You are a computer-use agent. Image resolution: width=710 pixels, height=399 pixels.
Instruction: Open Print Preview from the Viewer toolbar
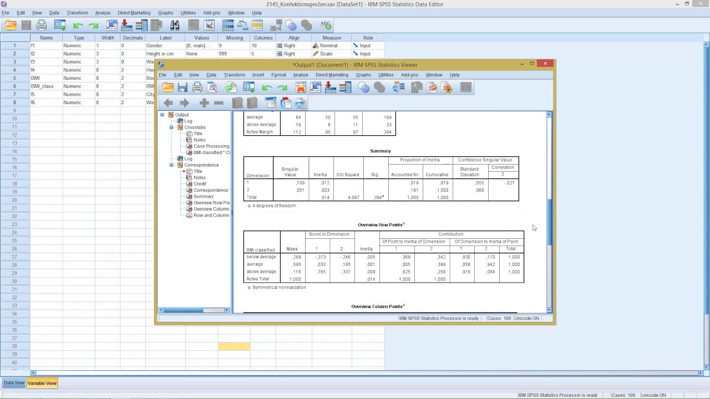pyautogui.click(x=212, y=88)
